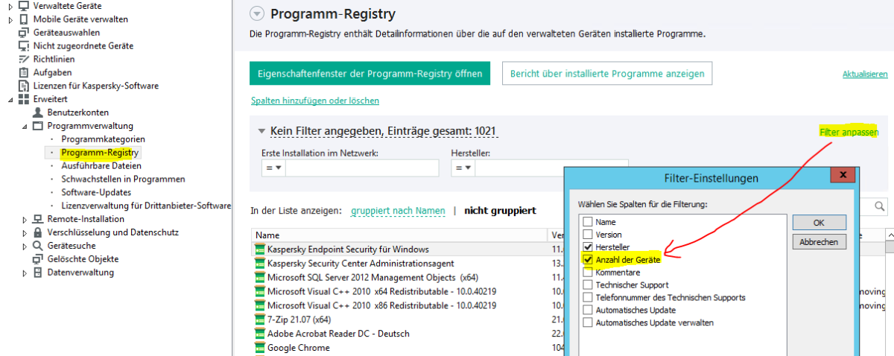Close the Filter-Einstellungen dialog

coord(843,176)
